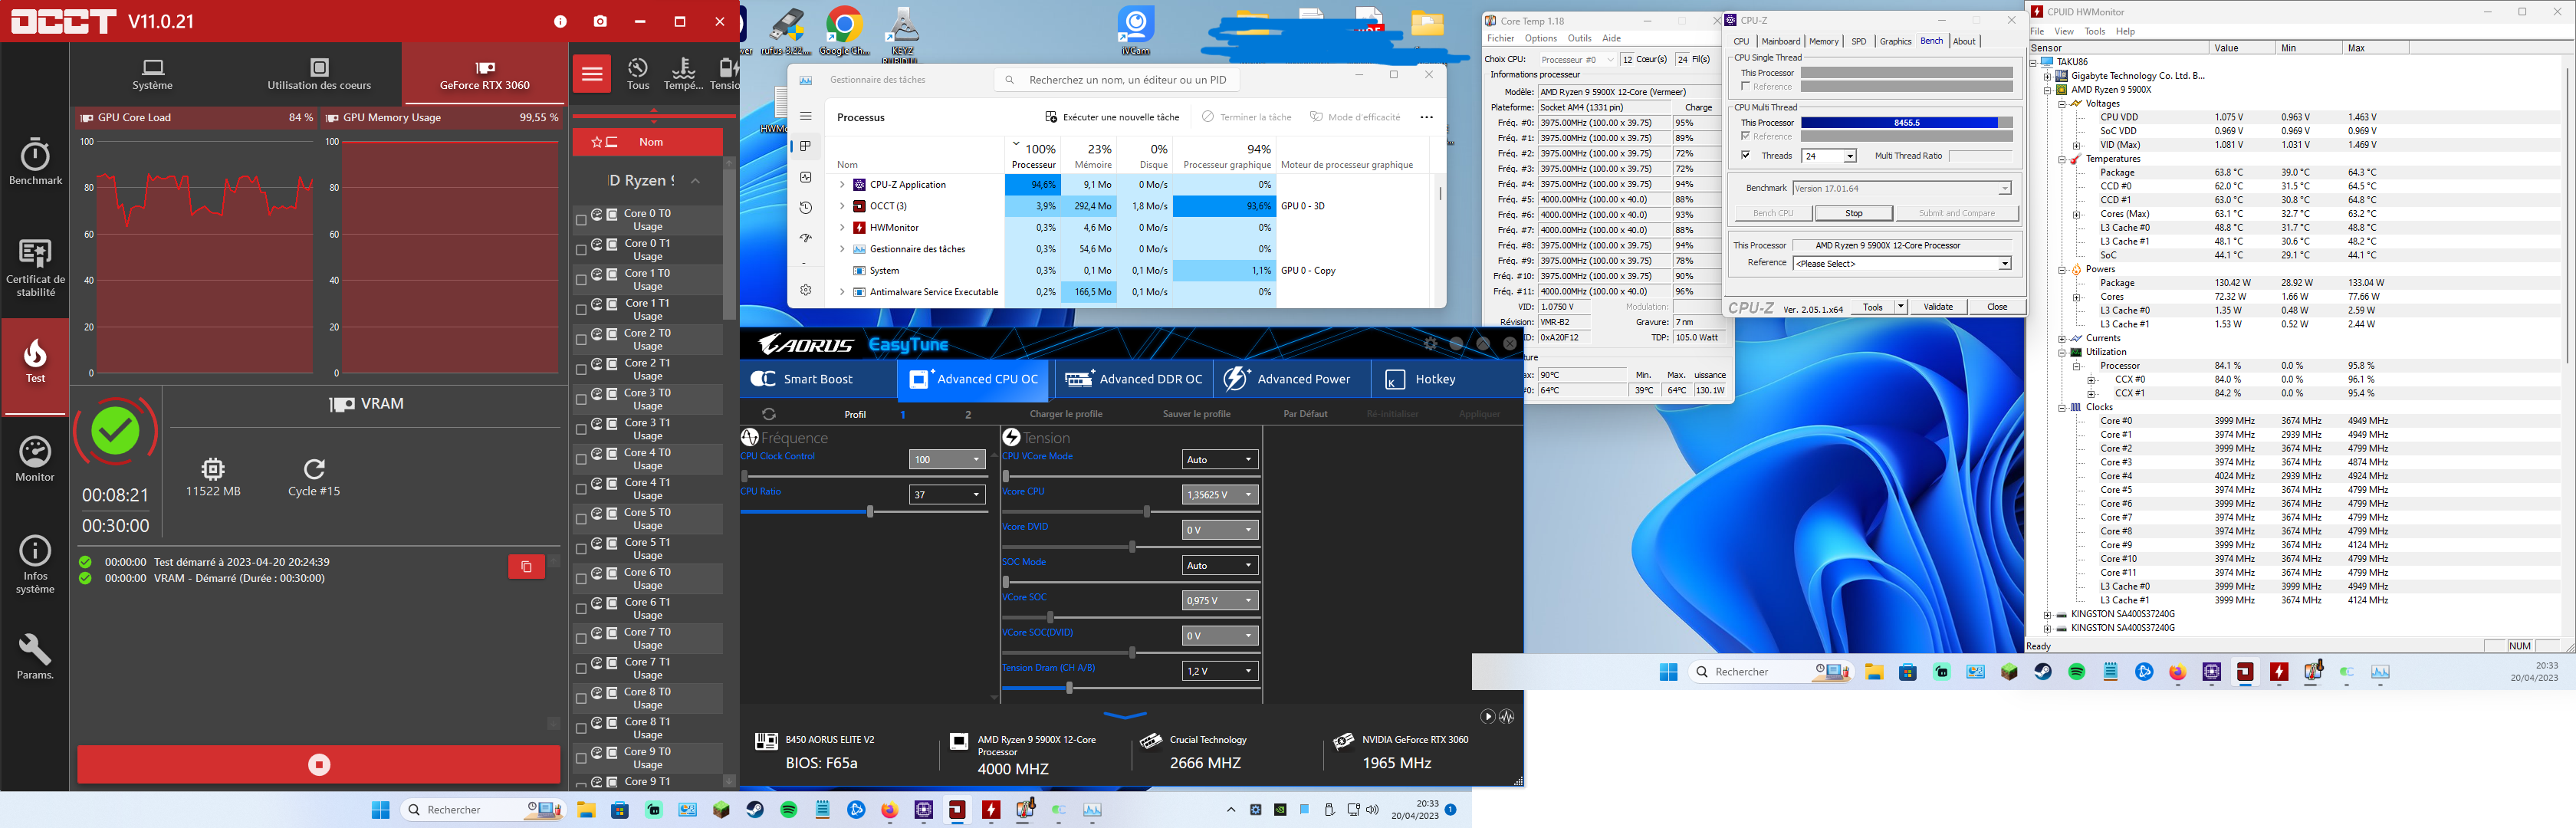Toggle CPU Single Thread Reference checkbox
This screenshot has height=828, width=2576.
click(x=1746, y=86)
